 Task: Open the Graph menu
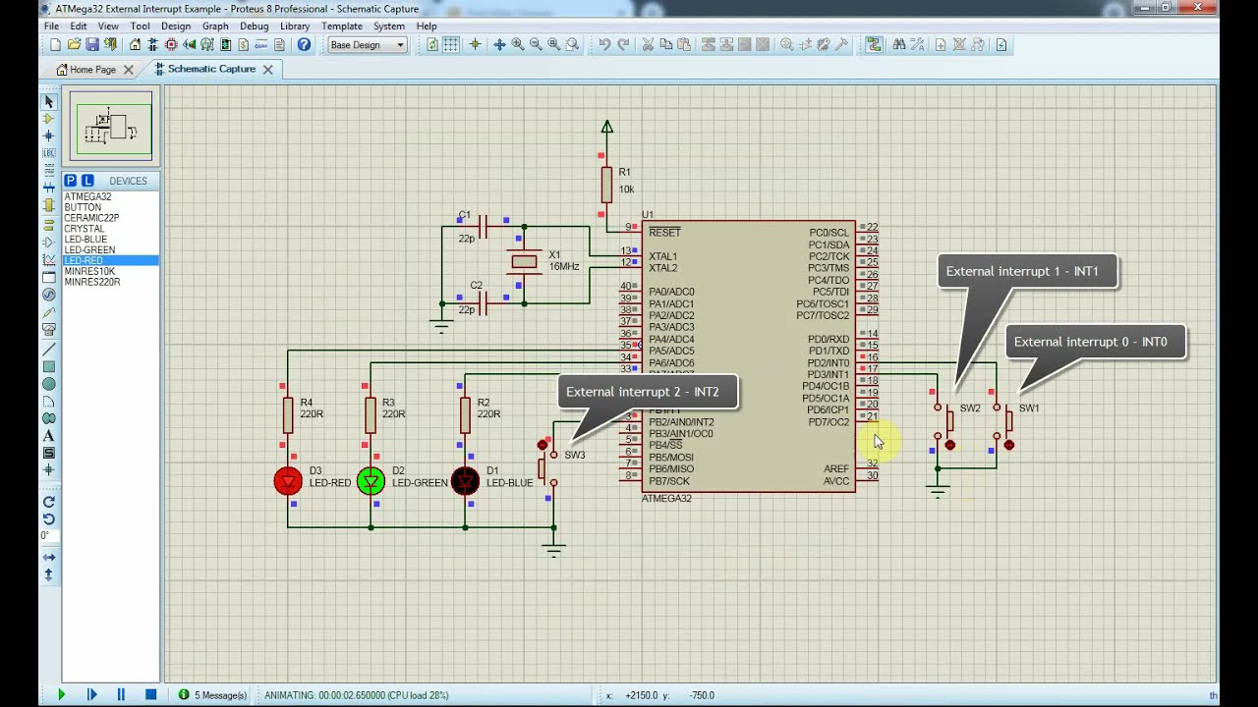(215, 27)
